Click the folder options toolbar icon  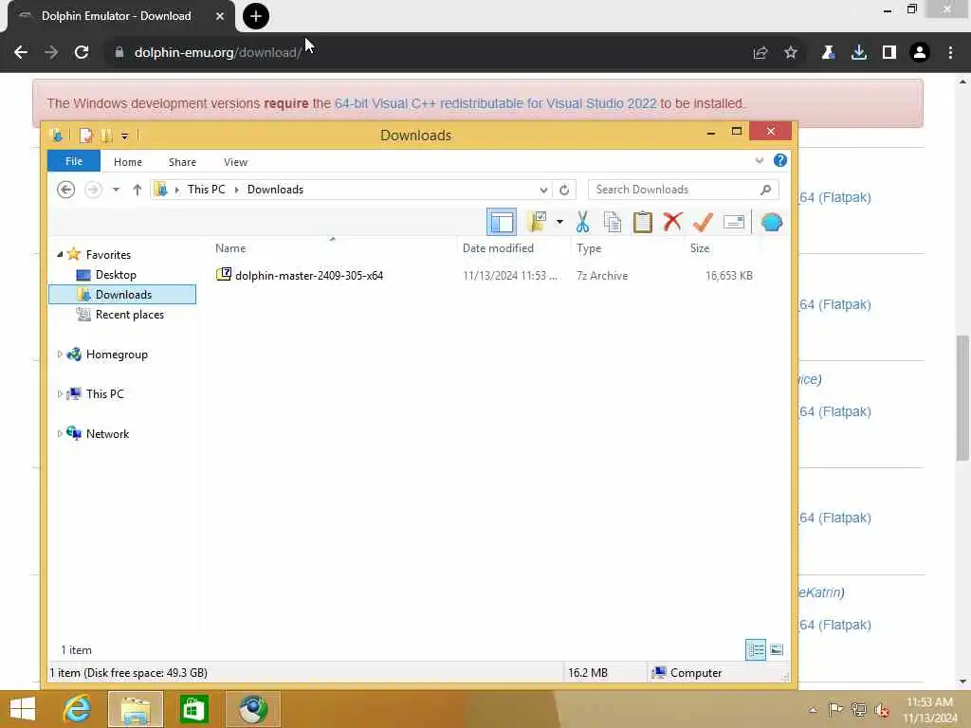[537, 222]
